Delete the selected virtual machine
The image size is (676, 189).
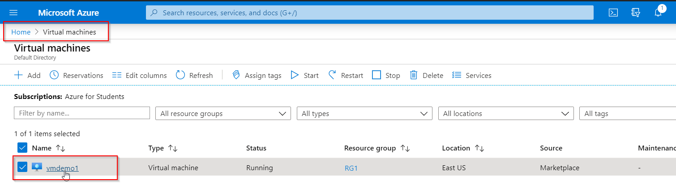[x=427, y=75]
